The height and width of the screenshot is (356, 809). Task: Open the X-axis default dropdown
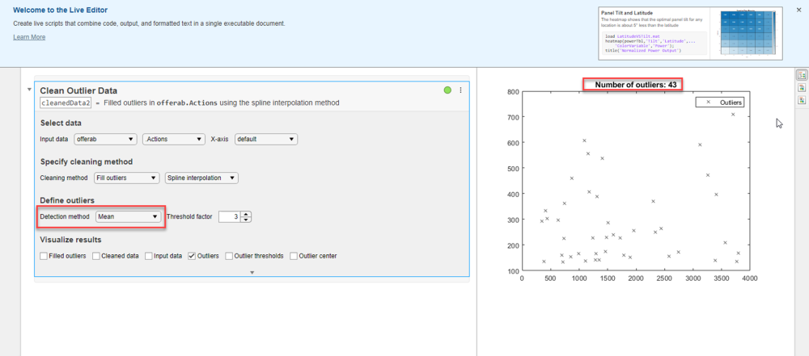click(265, 139)
